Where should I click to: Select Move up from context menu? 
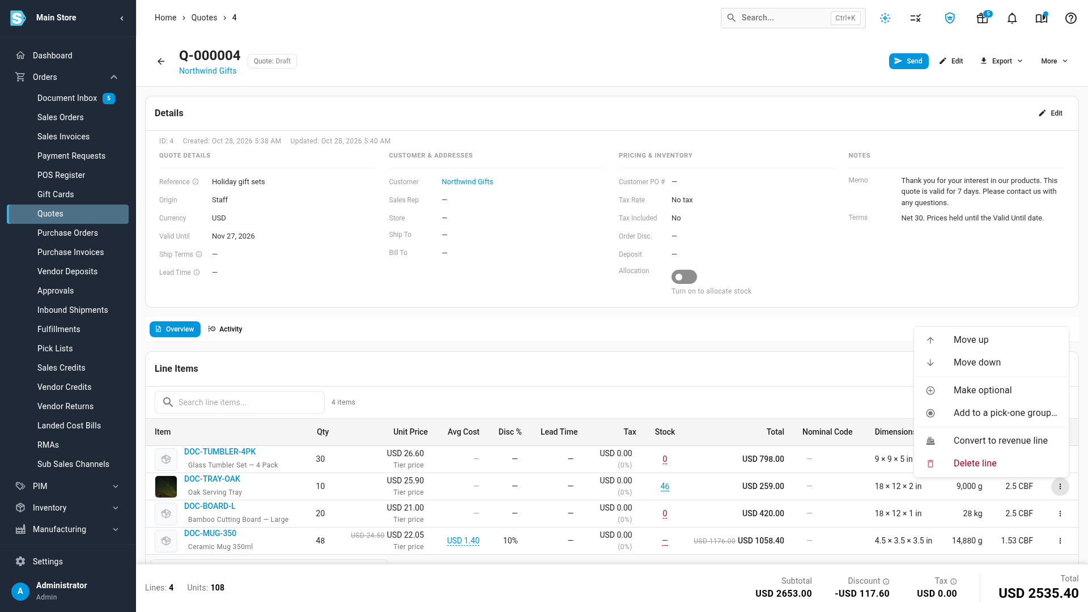991,339
